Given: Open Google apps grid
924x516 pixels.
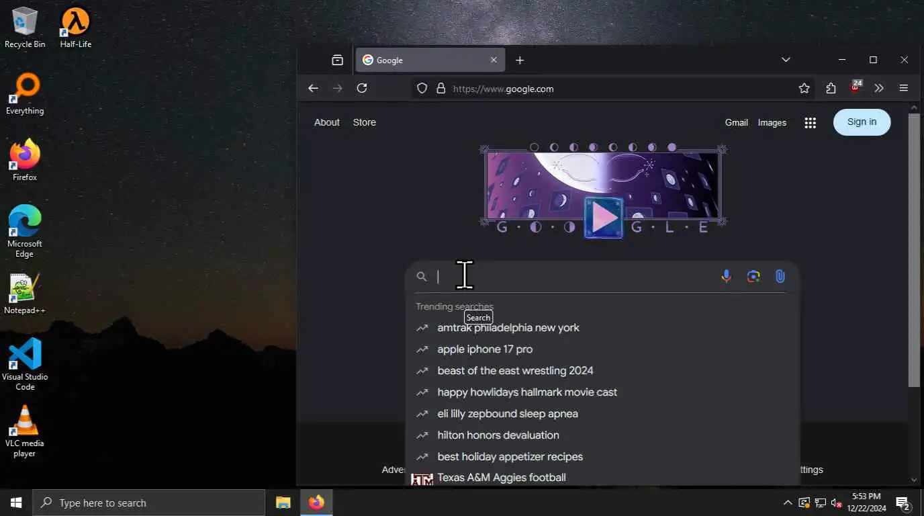Looking at the screenshot, I should 811,123.
